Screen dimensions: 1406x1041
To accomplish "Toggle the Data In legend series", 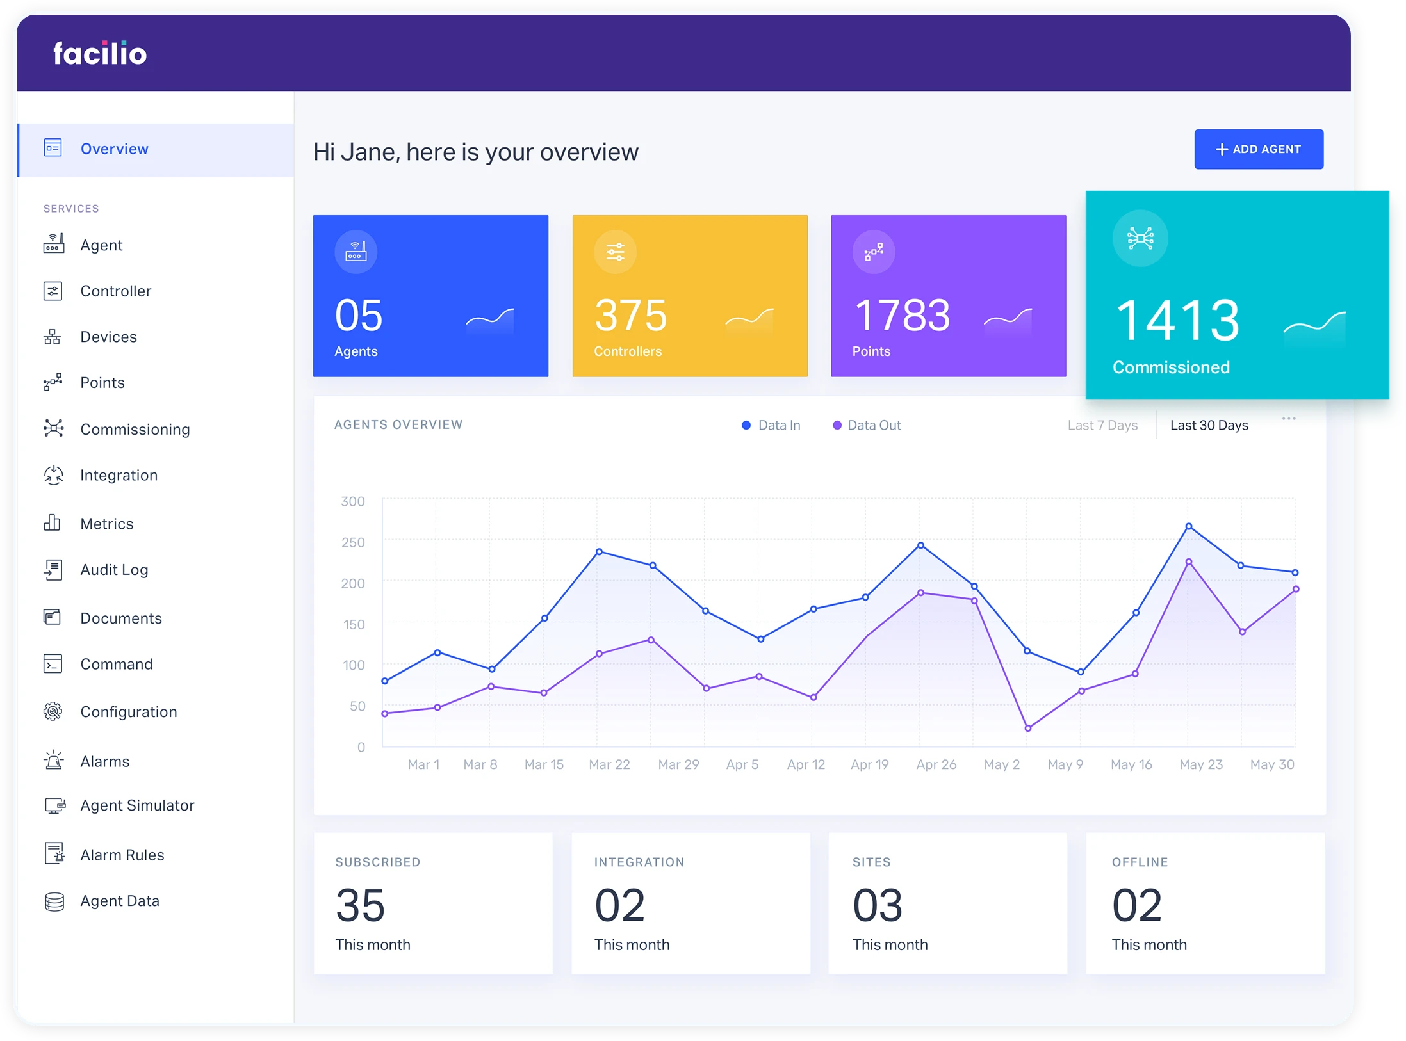I will (x=771, y=425).
